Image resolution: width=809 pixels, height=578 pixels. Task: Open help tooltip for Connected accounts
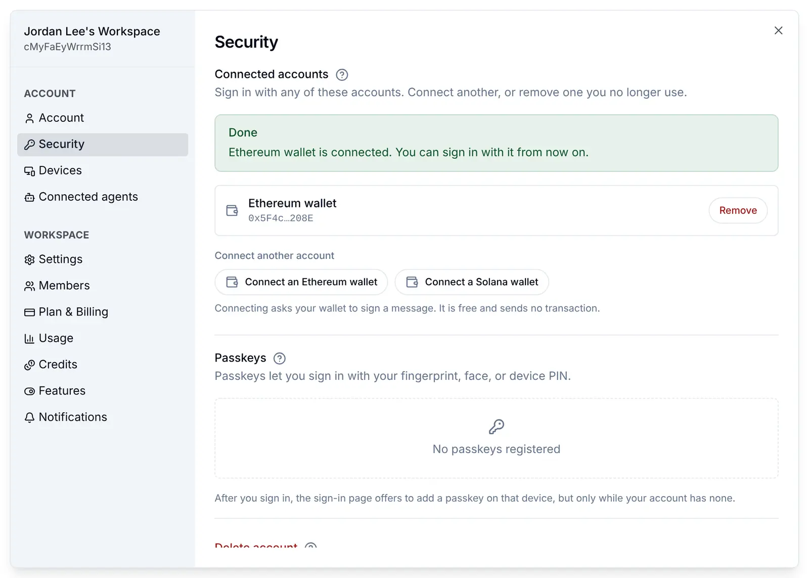(342, 75)
